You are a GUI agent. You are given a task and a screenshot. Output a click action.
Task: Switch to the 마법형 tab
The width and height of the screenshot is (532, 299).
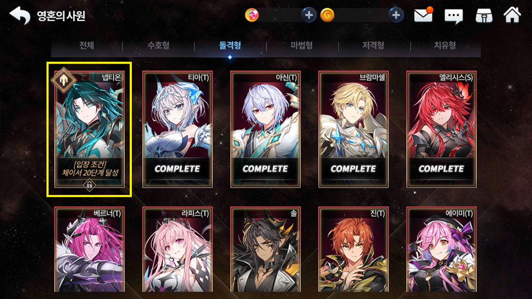(x=302, y=45)
